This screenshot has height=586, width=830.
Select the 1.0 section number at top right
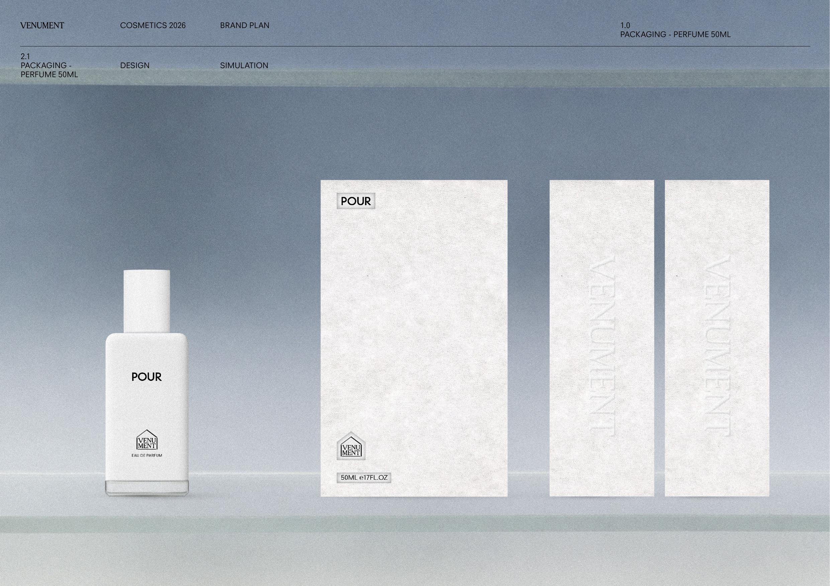625,25
